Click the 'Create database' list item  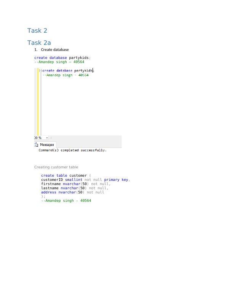pos(55,50)
